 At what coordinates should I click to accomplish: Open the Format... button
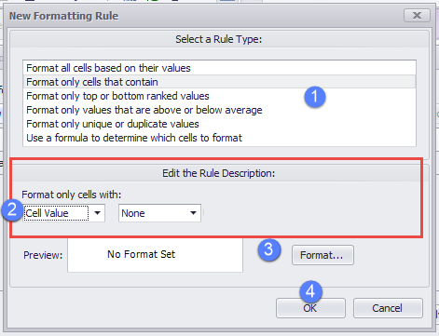pyautogui.click(x=322, y=255)
